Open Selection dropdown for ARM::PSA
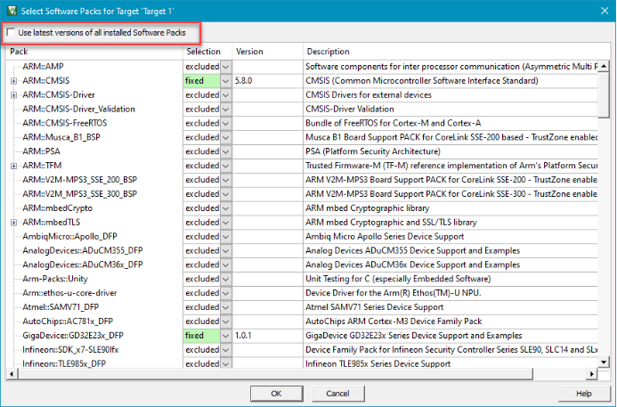 225,151
